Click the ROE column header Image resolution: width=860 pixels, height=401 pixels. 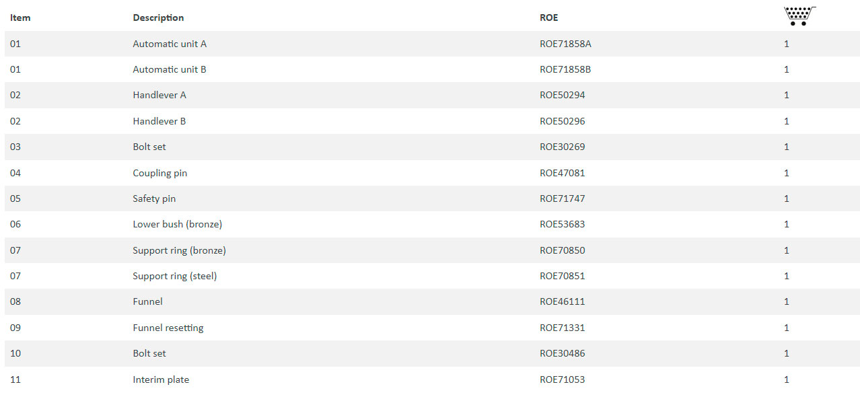tap(549, 17)
